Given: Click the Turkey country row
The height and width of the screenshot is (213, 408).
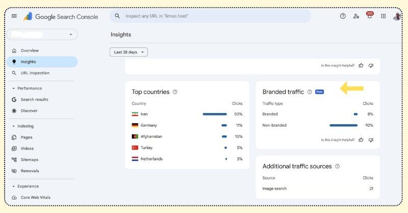Looking at the screenshot, I should click(x=187, y=148).
